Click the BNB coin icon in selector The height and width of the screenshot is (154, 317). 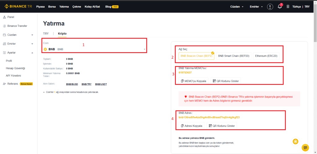pyautogui.click(x=45, y=49)
